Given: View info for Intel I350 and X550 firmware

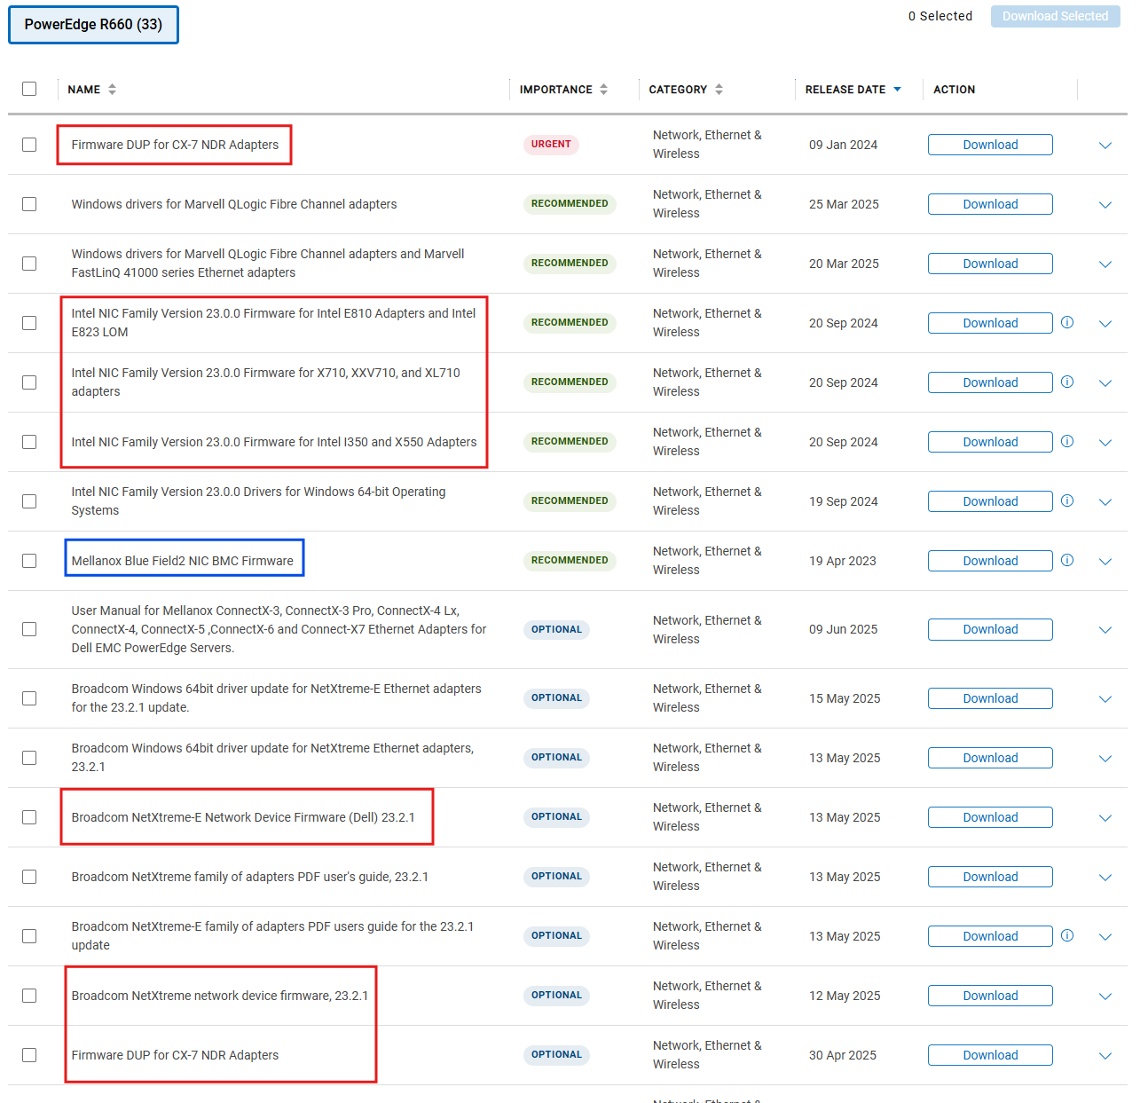Looking at the screenshot, I should click(x=1067, y=441).
